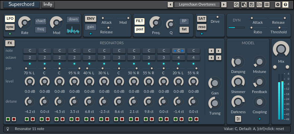Image resolution: width=294 pixels, height=134 pixels.
Task: Open model settings sliders icon below Darkness
Action: point(238,119)
